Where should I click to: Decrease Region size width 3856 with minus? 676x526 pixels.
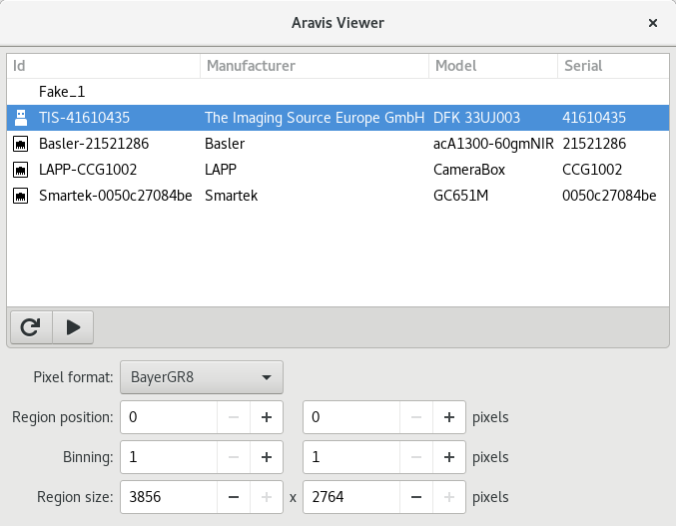pyautogui.click(x=234, y=497)
